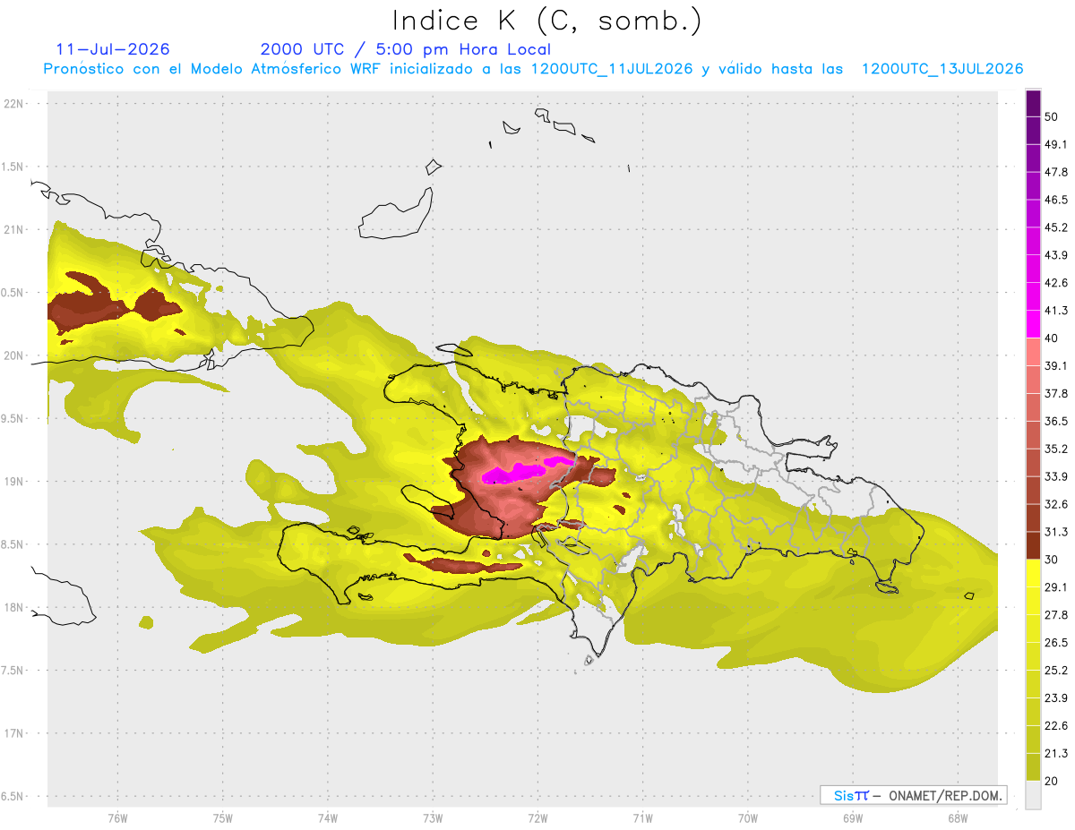Click the "68W" longitude label
The height and width of the screenshot is (830, 1075).
tap(958, 818)
